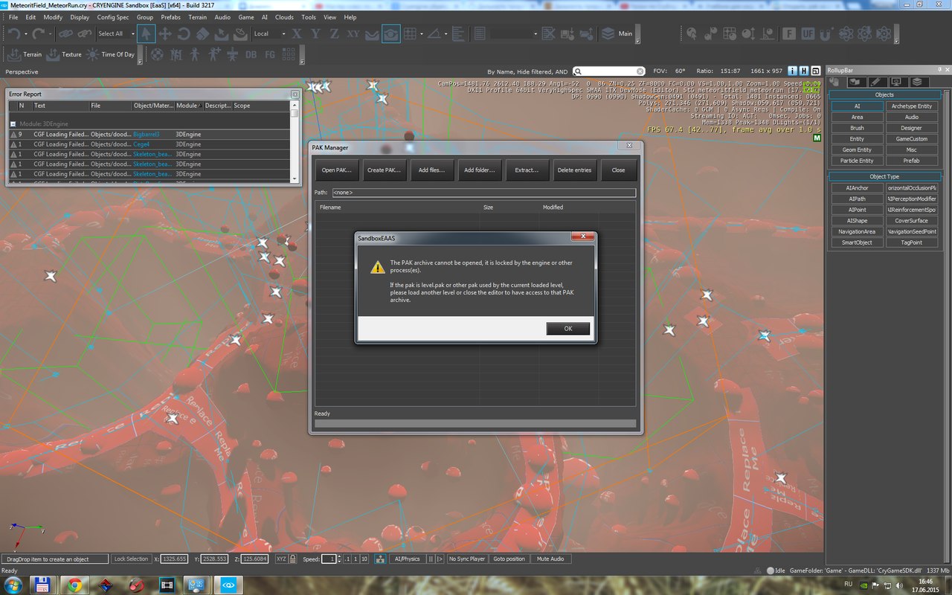The image size is (952, 595).
Task: Activate the Move tool with four arrows
Action: (x=165, y=33)
